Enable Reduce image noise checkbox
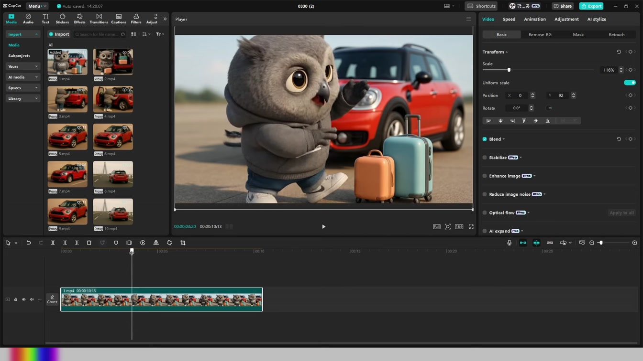The width and height of the screenshot is (643, 361). [485, 194]
